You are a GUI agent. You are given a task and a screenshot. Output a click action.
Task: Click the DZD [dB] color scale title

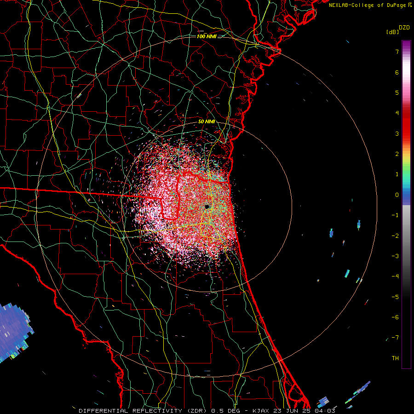coord(398,29)
